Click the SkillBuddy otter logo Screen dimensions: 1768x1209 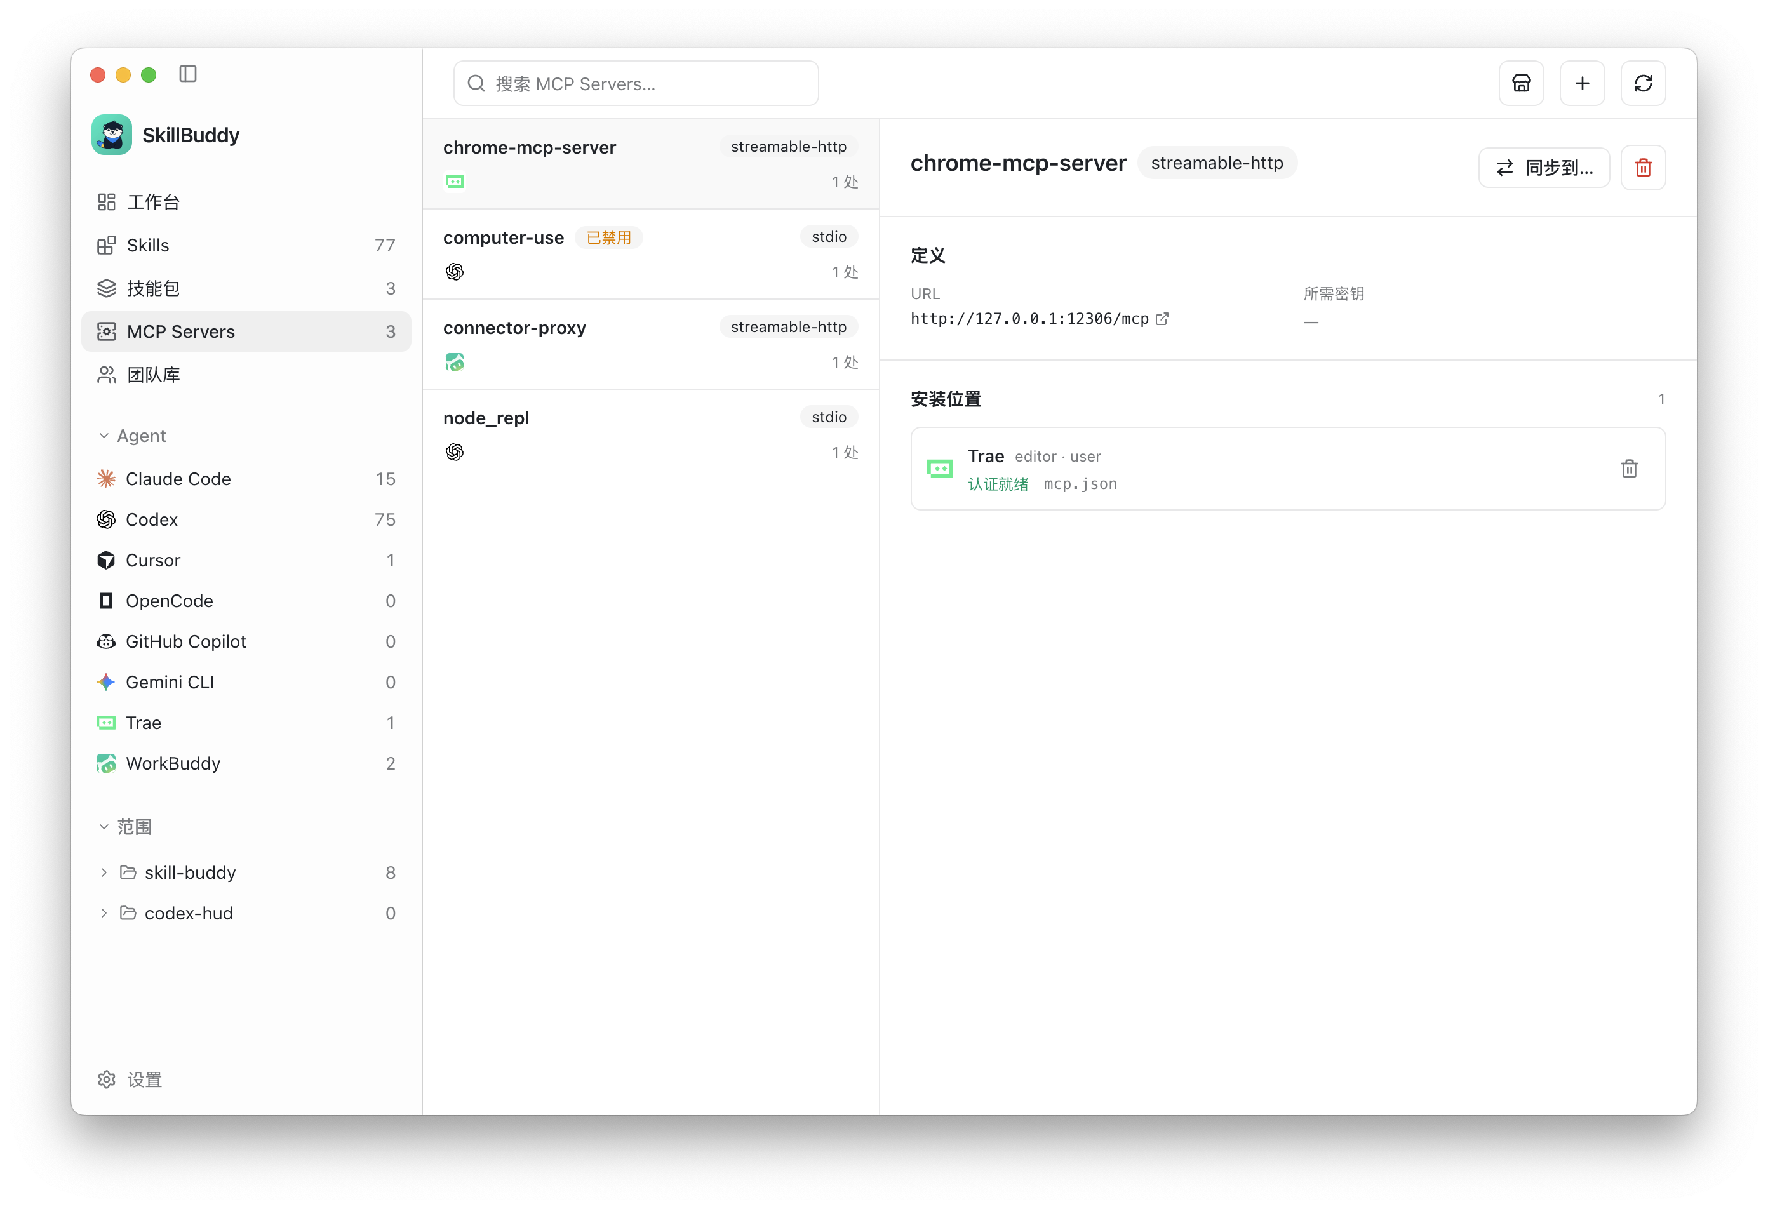click(112, 135)
